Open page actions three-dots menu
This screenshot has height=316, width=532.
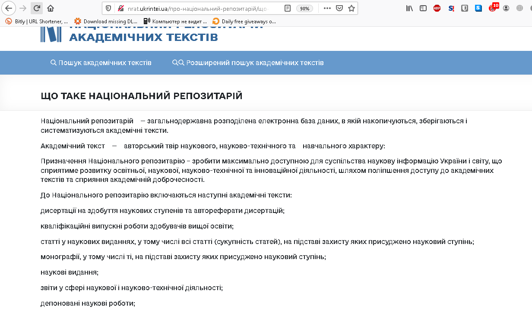click(327, 8)
